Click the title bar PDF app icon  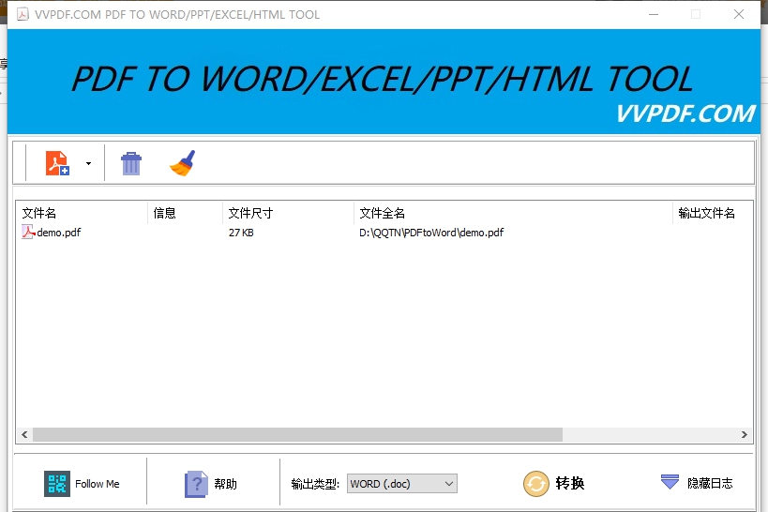point(23,14)
